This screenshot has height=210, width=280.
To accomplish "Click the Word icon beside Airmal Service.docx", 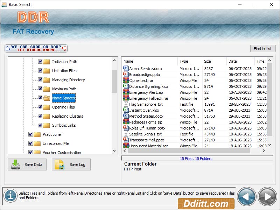I will coord(125,69).
